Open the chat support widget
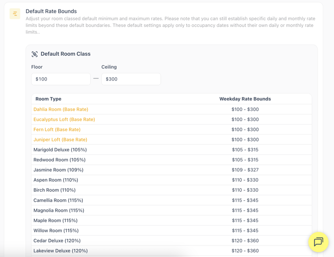 click(x=318, y=242)
